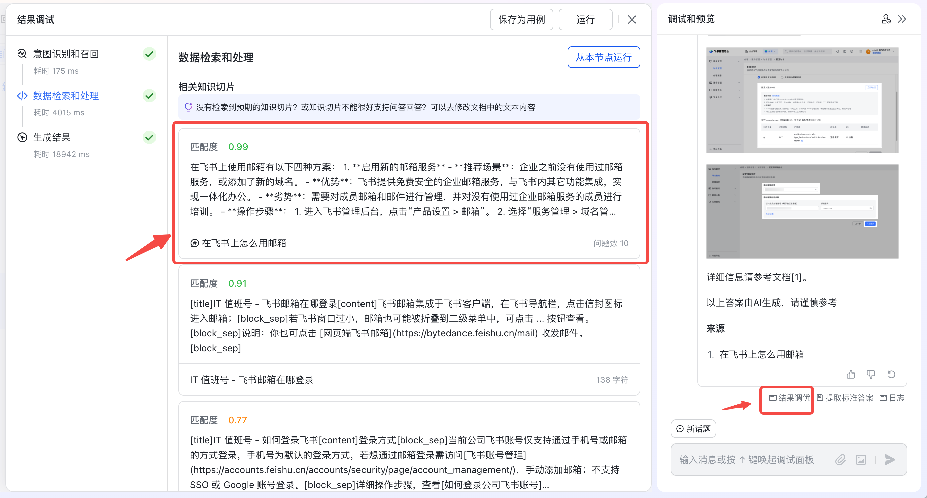Select the 意图识别和召回 step
927x498 pixels.
pyautogui.click(x=66, y=54)
